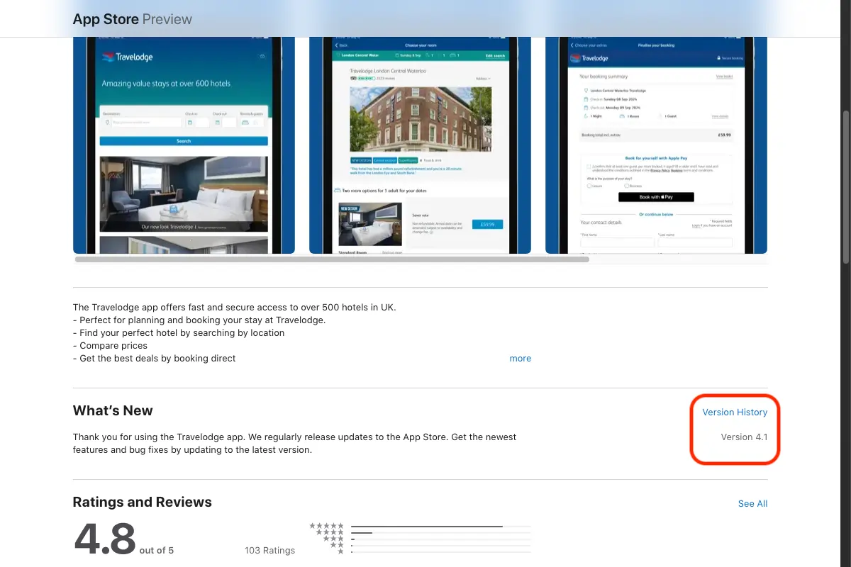Select the location pin icon in the Destination field

(108, 122)
